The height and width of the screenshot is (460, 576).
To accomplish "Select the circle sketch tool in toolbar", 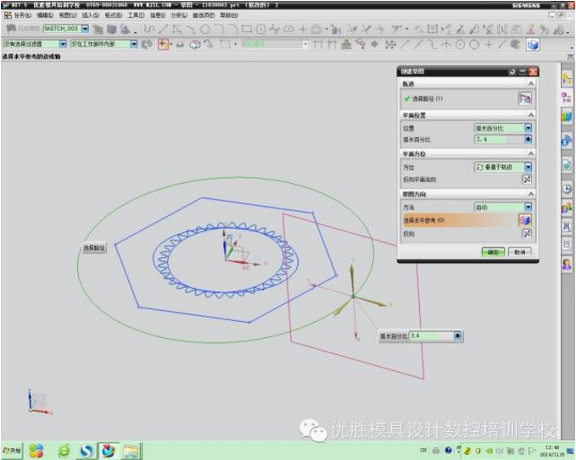I will pyautogui.click(x=206, y=29).
